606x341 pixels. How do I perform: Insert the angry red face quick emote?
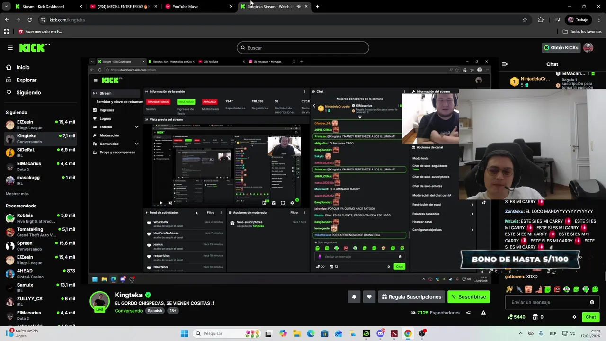pos(557,289)
